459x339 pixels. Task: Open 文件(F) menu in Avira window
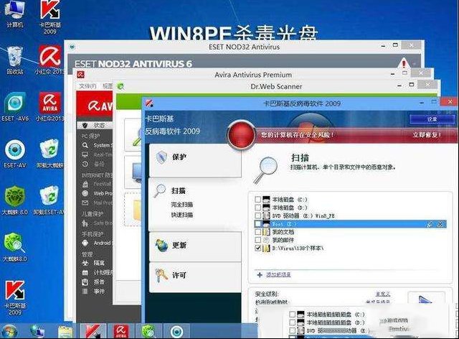87,86
